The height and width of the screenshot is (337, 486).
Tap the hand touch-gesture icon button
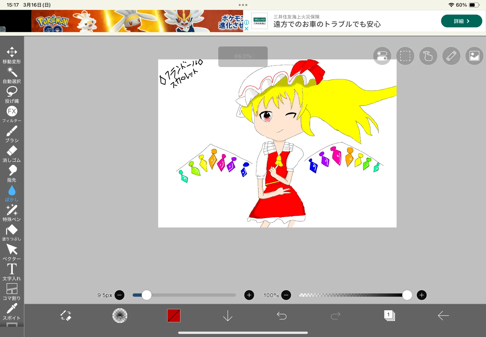pos(428,56)
